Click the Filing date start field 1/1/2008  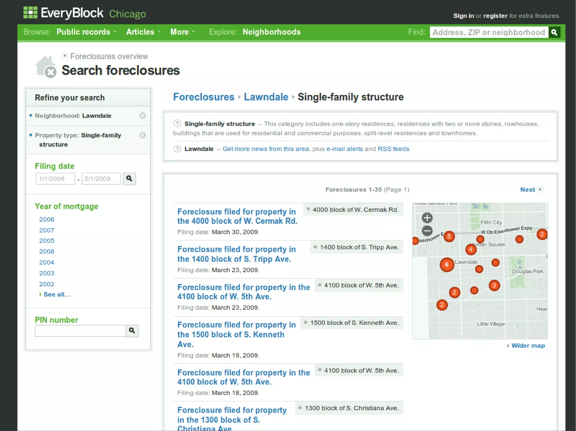(55, 179)
